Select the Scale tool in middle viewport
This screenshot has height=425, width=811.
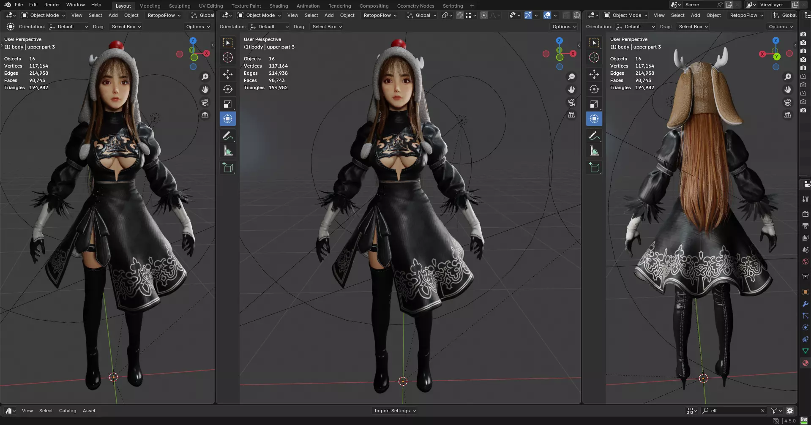point(228,104)
